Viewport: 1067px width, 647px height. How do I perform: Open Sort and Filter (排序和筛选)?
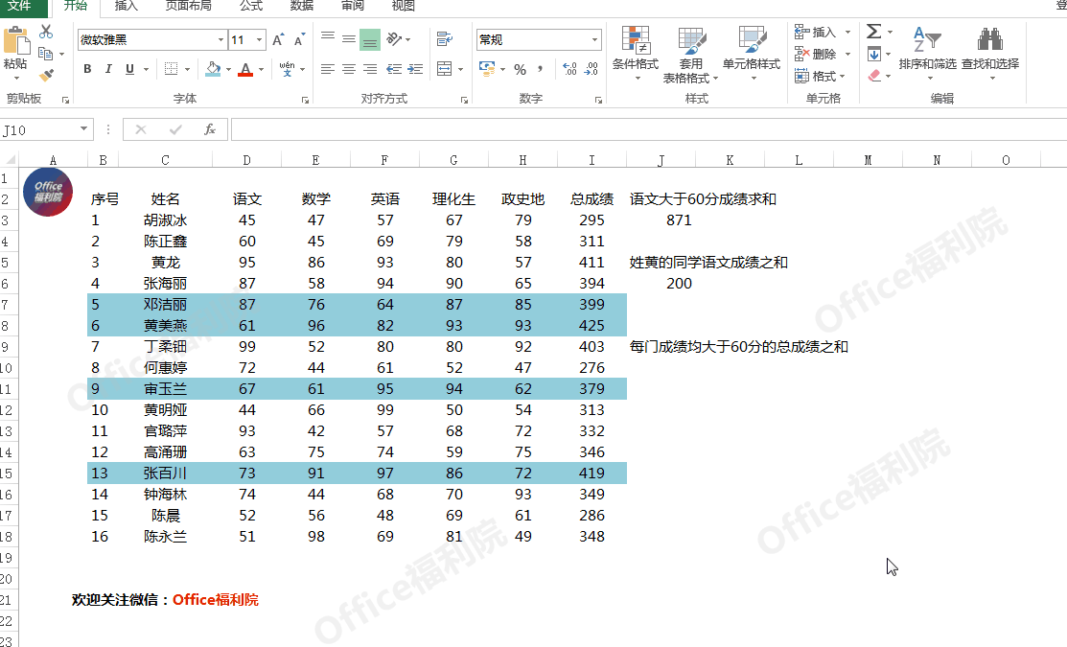click(x=927, y=55)
